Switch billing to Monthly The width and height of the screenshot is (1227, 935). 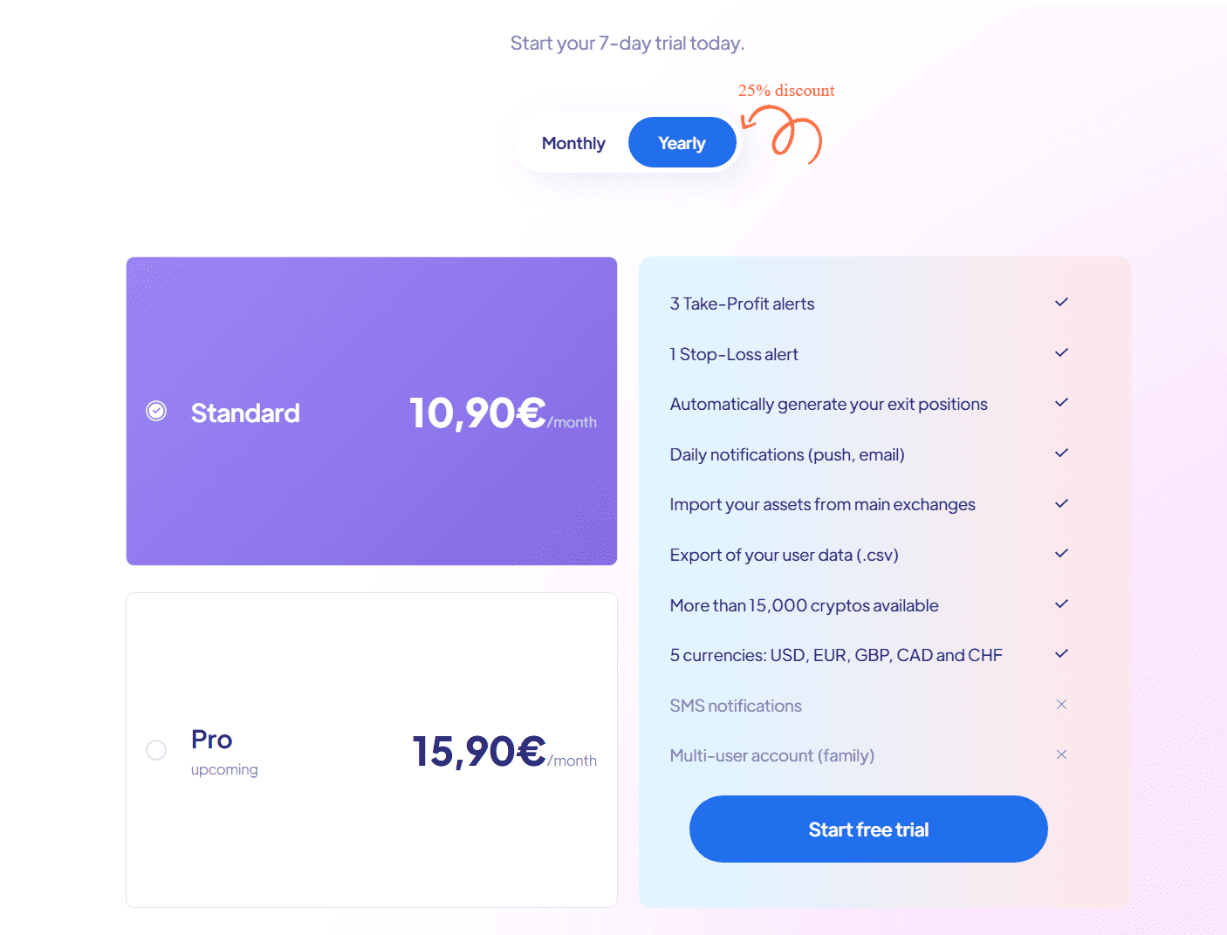[573, 143]
